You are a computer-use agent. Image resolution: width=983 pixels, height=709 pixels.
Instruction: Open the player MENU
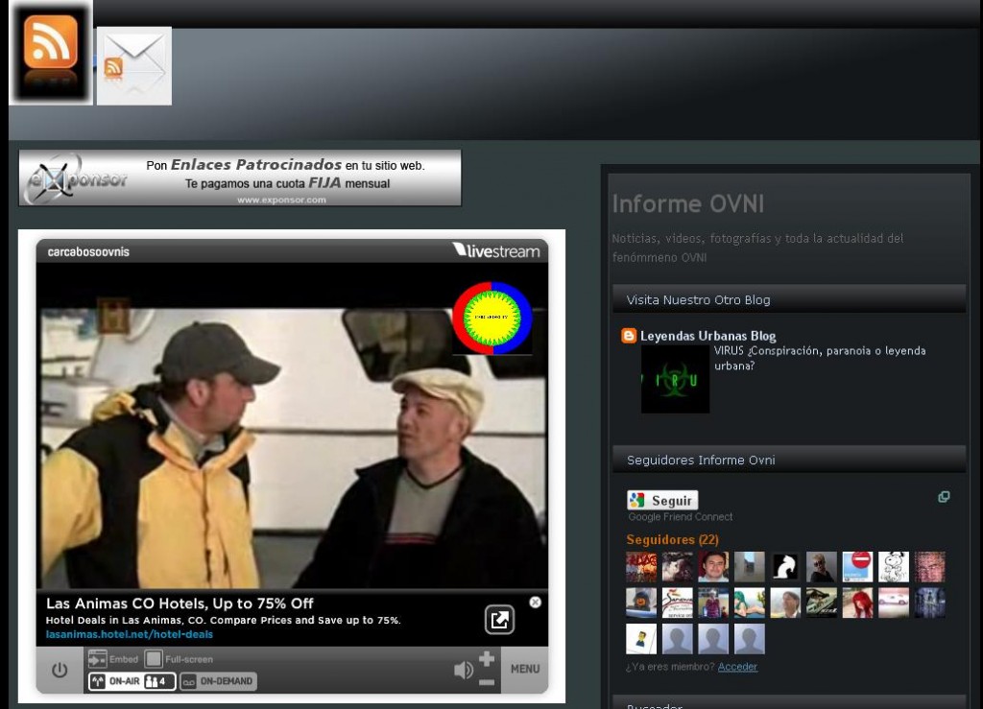(525, 669)
